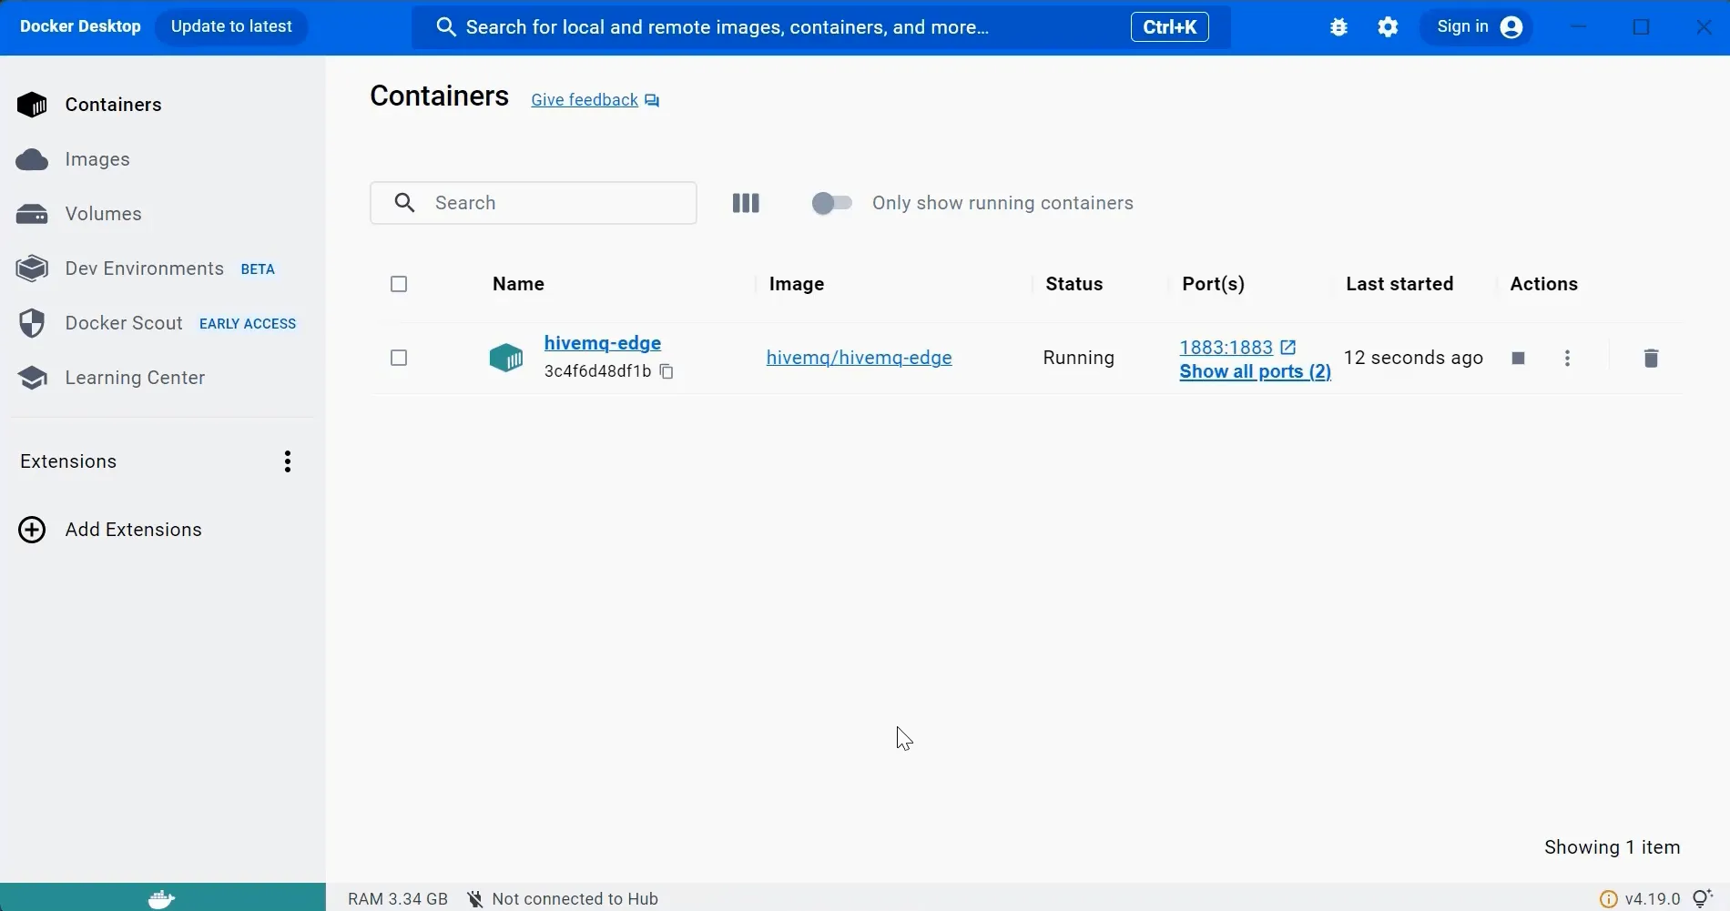
Task: Click the feedback chat icon beside Give feedback
Action: (x=652, y=101)
